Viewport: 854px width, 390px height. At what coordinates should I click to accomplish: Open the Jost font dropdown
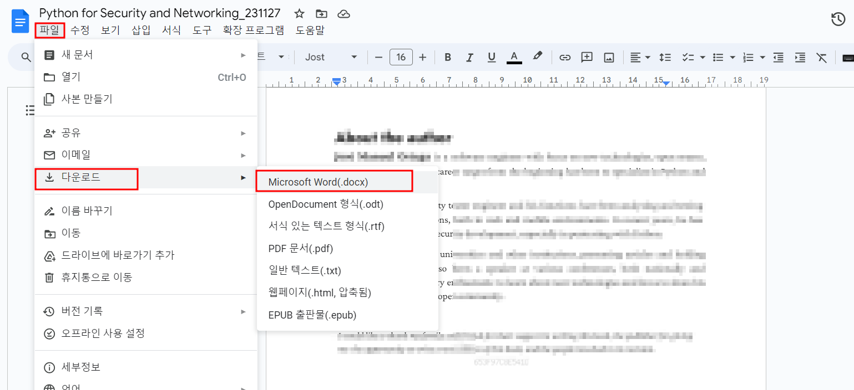pyautogui.click(x=331, y=57)
